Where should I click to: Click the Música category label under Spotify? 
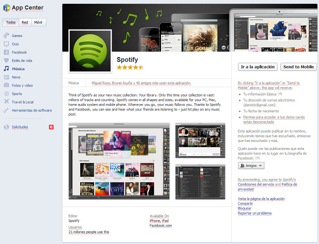(x=74, y=83)
